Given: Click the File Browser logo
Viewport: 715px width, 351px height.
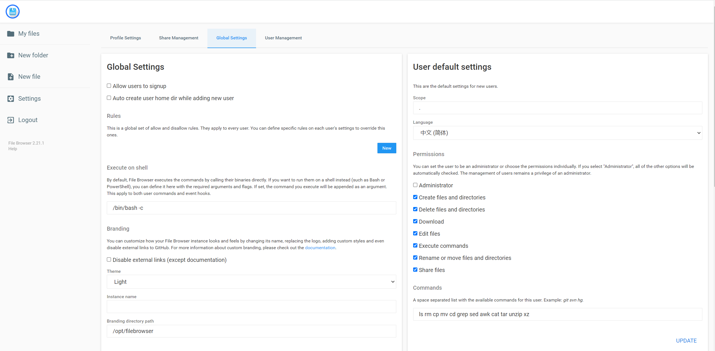Looking at the screenshot, I should [x=12, y=11].
